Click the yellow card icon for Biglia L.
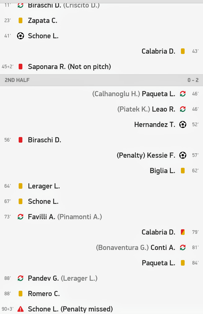Viewport: 203px width, 314px height. tap(183, 171)
